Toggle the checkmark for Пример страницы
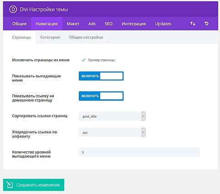 (x=83, y=60)
